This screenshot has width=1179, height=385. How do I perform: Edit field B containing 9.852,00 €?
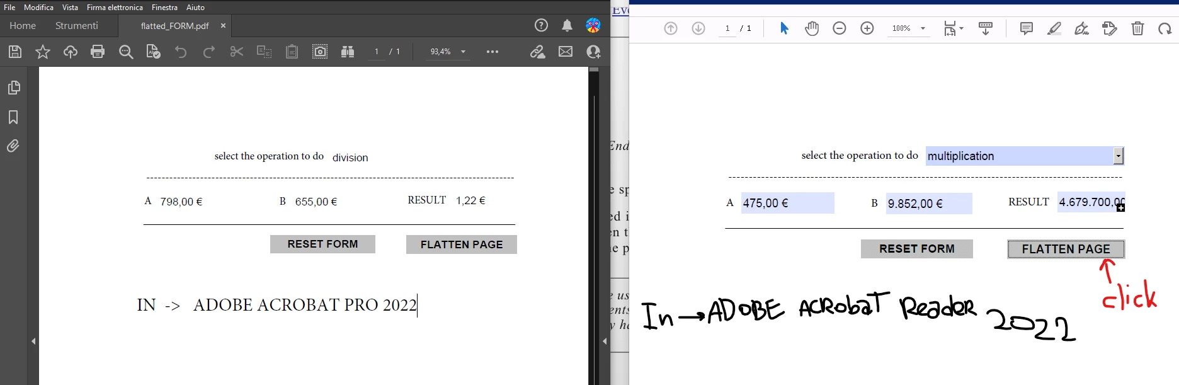tap(929, 204)
